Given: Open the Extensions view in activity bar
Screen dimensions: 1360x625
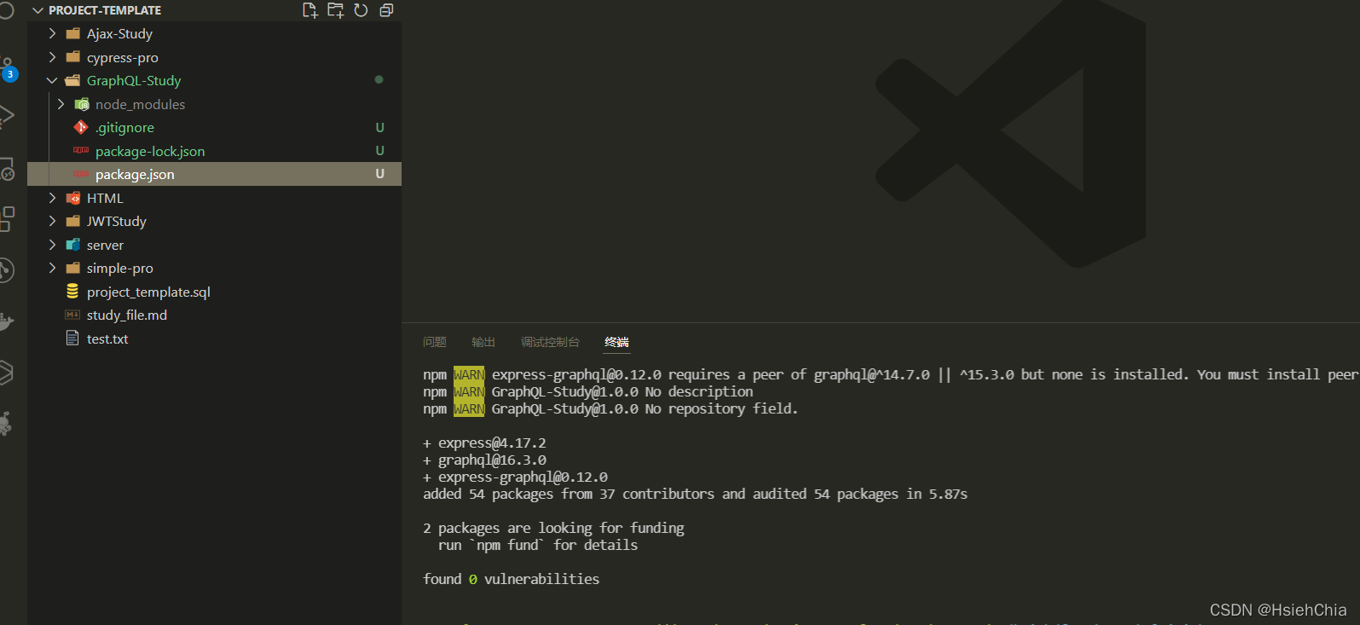Looking at the screenshot, I should [7, 218].
